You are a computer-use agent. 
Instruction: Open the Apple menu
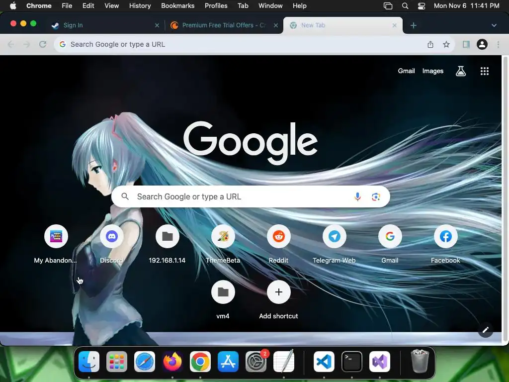[x=13, y=6]
